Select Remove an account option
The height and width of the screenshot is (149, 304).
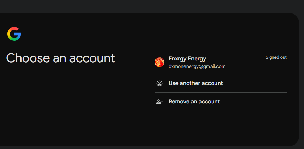point(220,102)
